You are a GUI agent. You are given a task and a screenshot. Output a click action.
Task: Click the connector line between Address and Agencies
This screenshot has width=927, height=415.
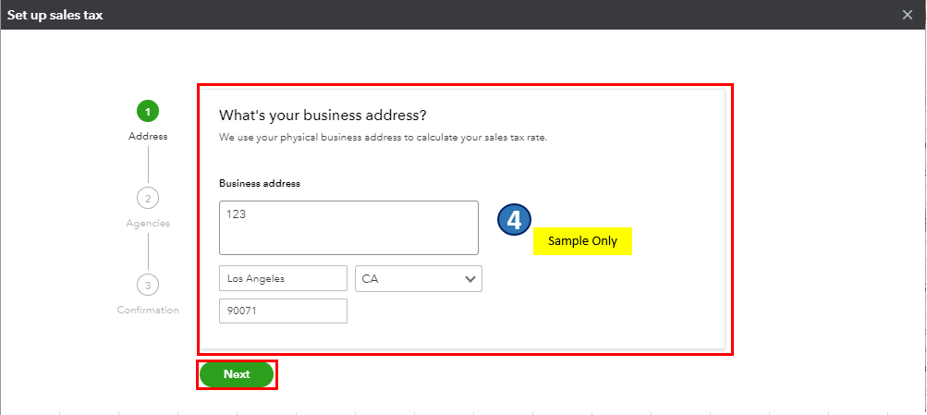click(x=148, y=165)
